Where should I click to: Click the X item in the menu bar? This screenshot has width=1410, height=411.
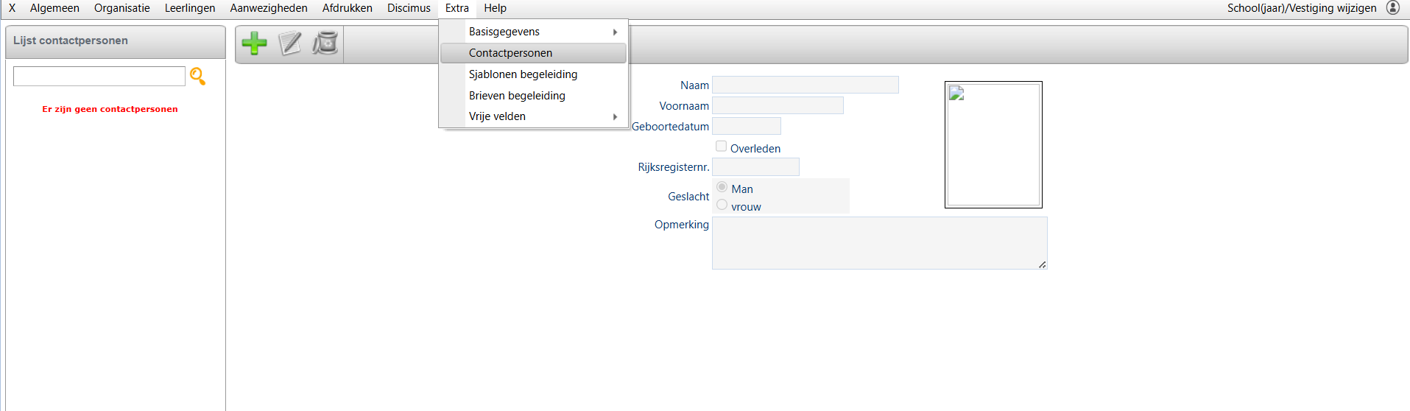[x=13, y=8]
